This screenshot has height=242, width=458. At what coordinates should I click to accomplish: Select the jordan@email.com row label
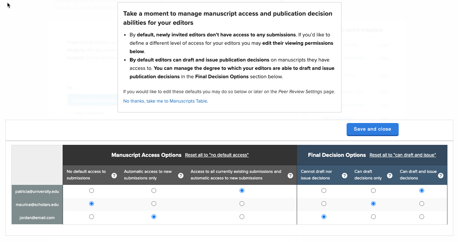[x=37, y=217]
